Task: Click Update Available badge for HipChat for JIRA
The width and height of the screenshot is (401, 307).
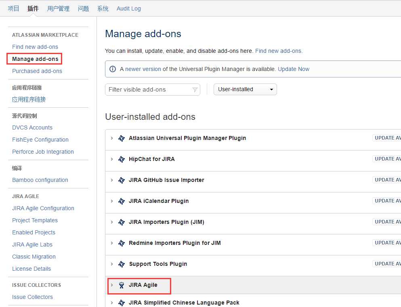Action: click(x=387, y=159)
